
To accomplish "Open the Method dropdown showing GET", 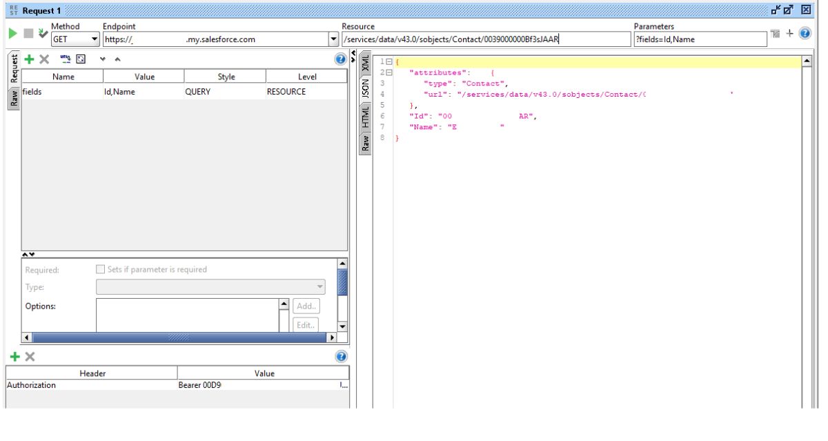I will coord(76,39).
